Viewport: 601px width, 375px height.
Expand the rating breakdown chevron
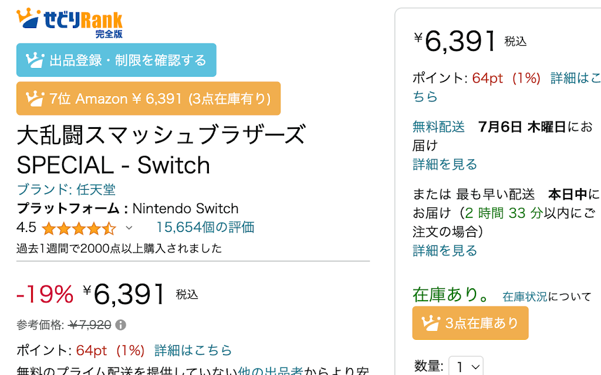pyautogui.click(x=129, y=228)
